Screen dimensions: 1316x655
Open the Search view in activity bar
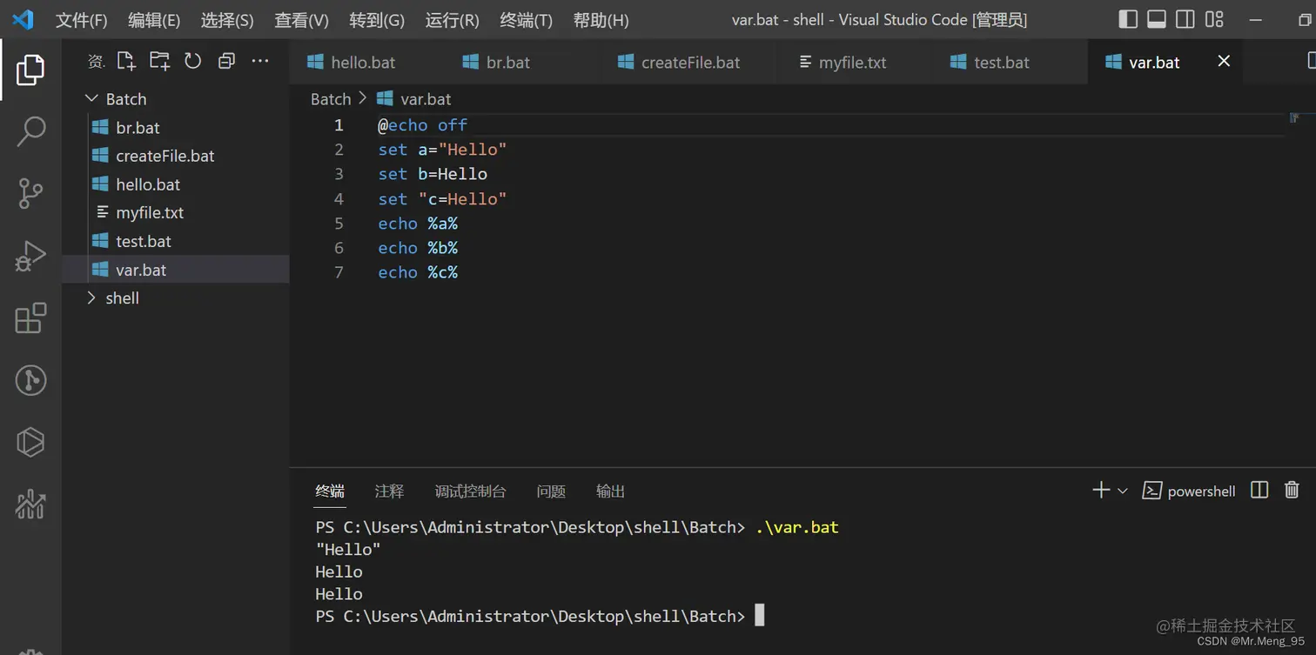30,131
